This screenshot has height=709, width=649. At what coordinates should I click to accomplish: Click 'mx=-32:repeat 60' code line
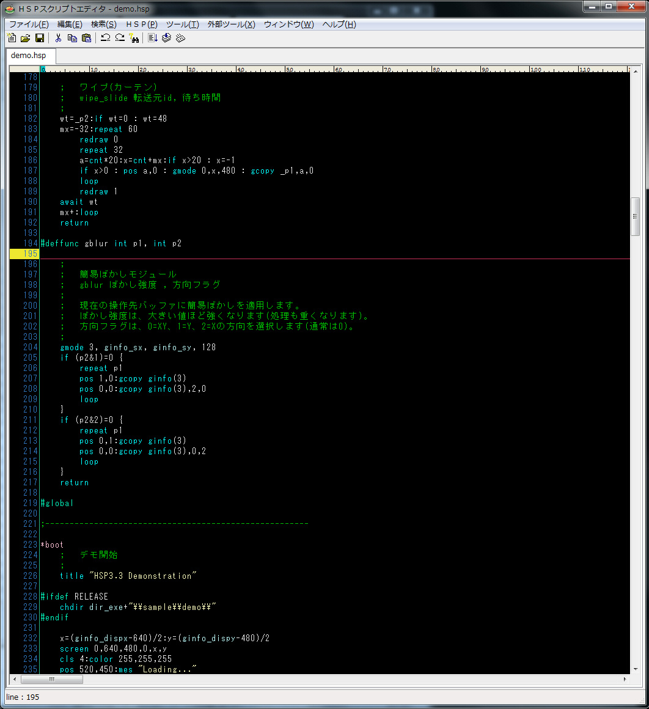[98, 130]
